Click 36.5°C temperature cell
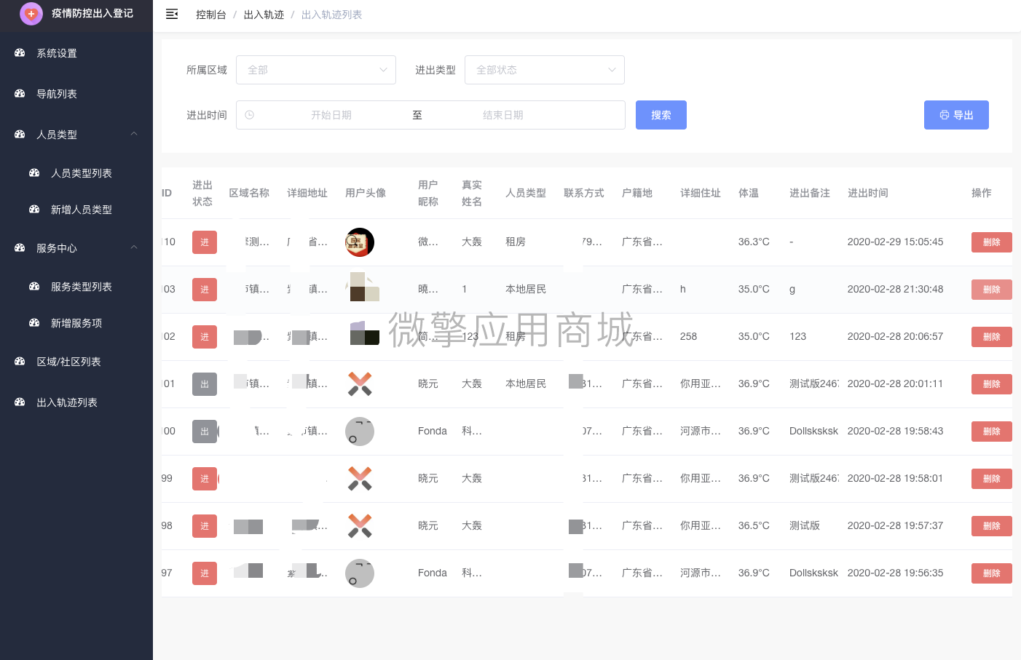Image resolution: width=1021 pixels, height=660 pixels. (754, 525)
